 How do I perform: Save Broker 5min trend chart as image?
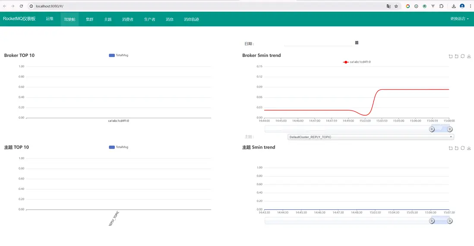click(469, 56)
